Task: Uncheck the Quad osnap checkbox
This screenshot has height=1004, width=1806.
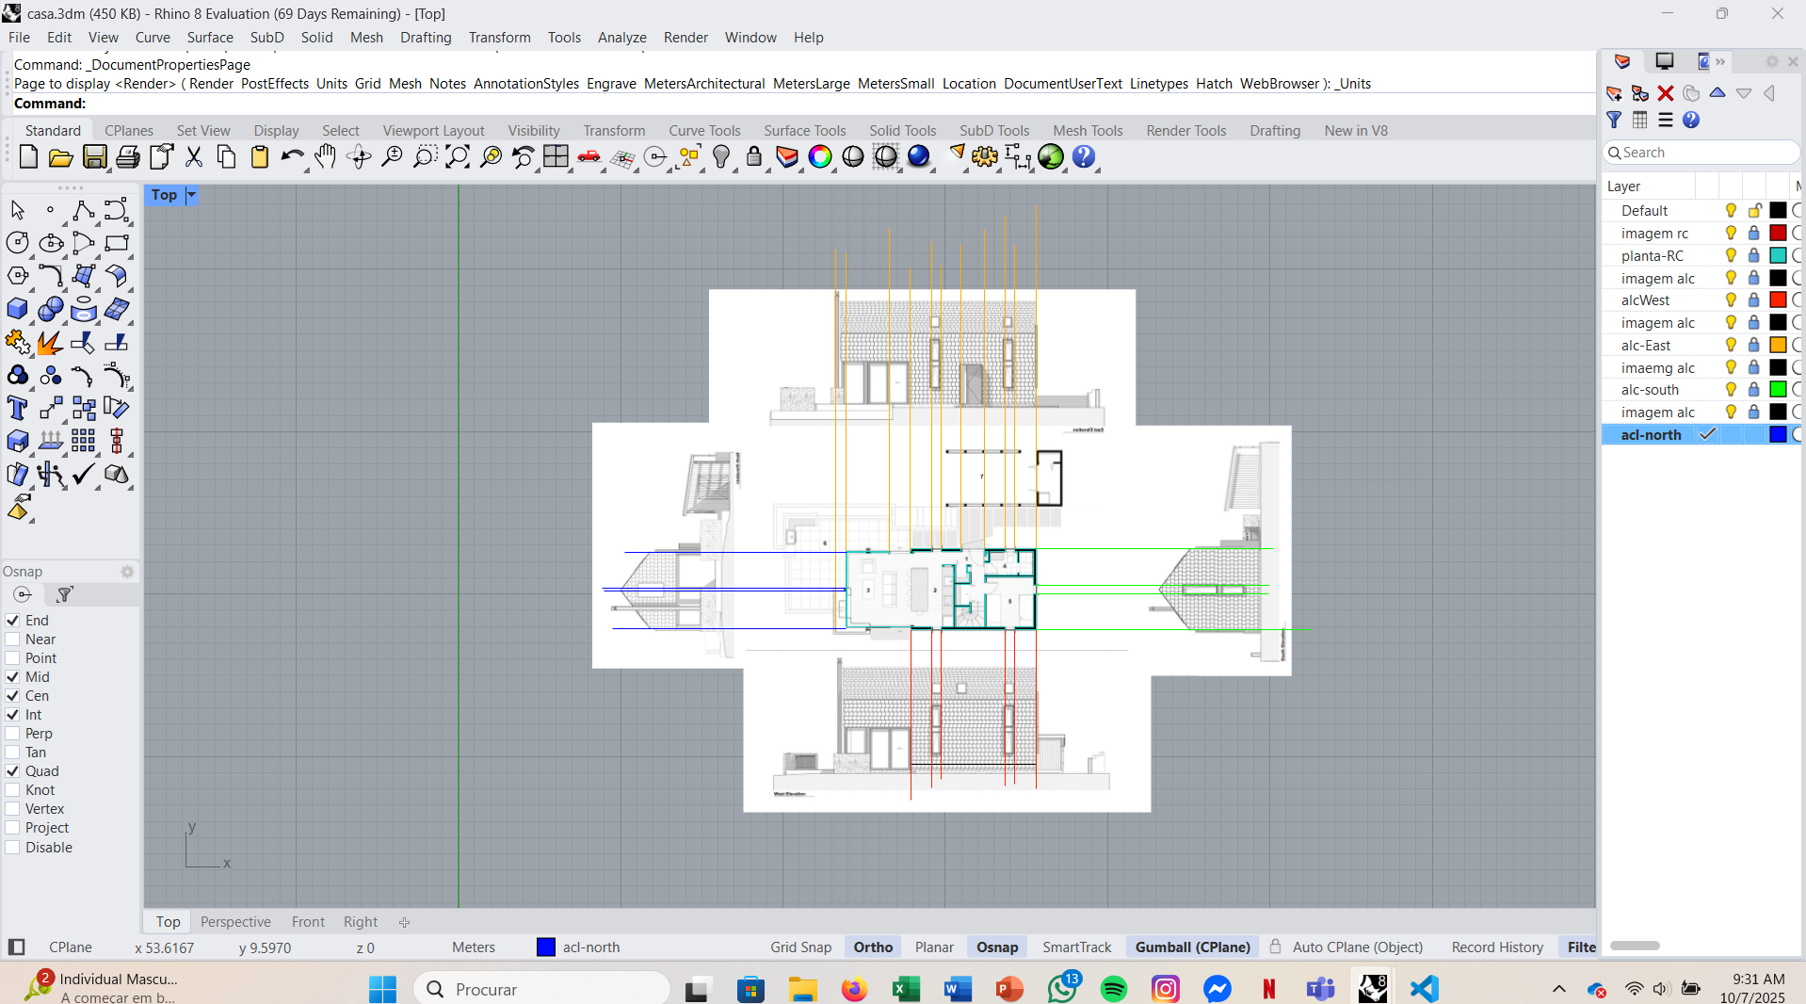Action: pos(13,771)
